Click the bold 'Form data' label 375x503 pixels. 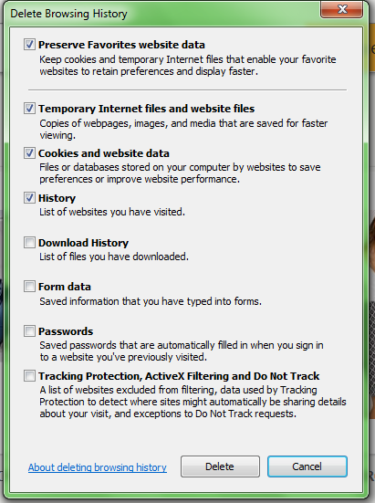click(x=65, y=287)
